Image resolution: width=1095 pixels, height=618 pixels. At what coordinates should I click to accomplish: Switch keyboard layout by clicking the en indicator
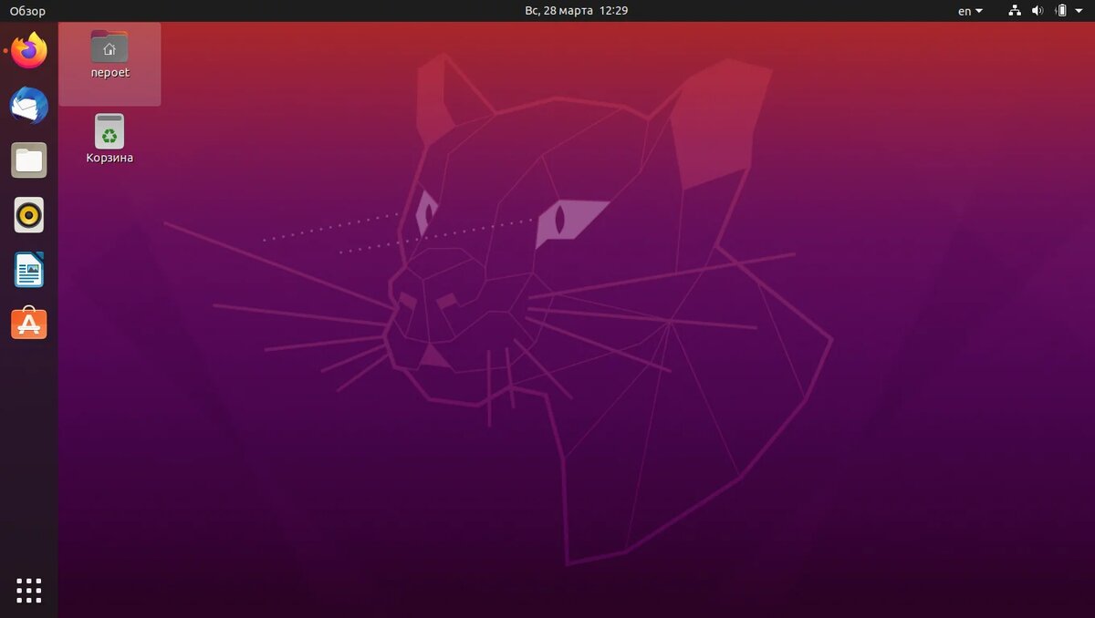(x=964, y=11)
